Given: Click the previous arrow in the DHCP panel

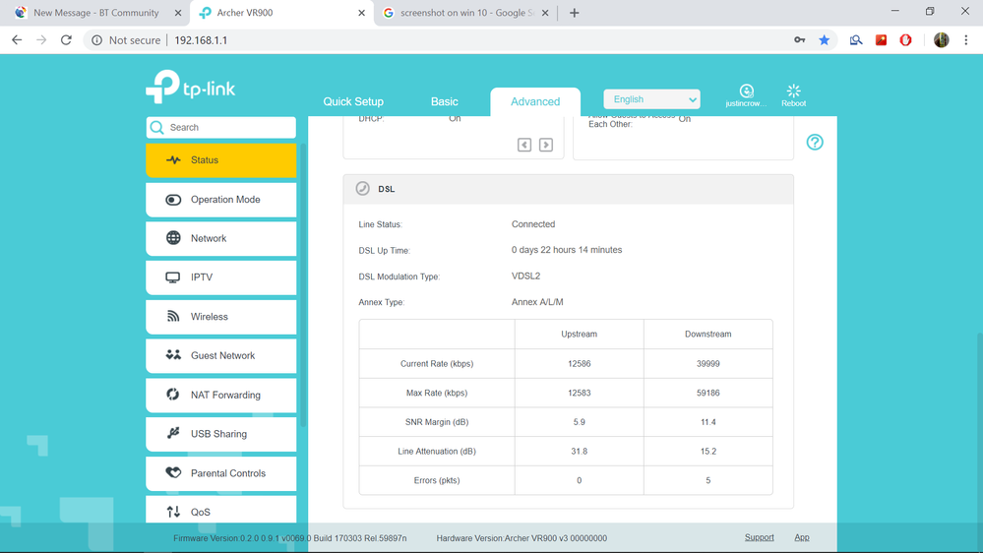Looking at the screenshot, I should point(524,146).
